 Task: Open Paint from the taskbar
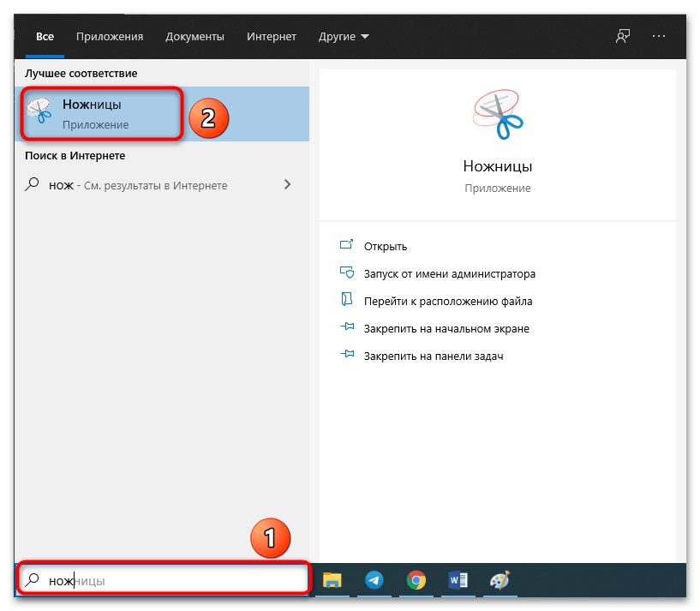pos(499,580)
